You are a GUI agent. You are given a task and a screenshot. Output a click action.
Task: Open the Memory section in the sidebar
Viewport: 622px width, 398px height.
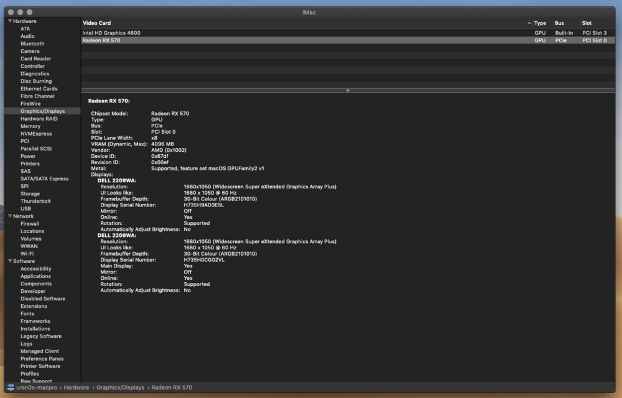pyautogui.click(x=30, y=126)
